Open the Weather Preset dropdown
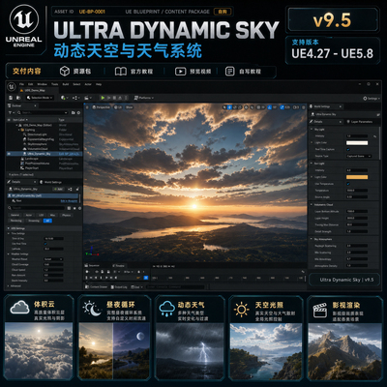Image resolution: width=387 pixels, height=387 pixels. 53,259
